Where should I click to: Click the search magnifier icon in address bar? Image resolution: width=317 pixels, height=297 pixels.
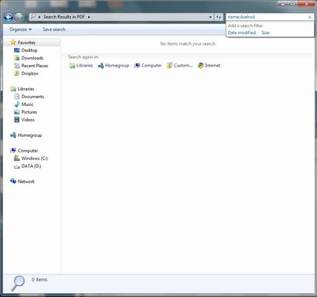[x=32, y=17]
